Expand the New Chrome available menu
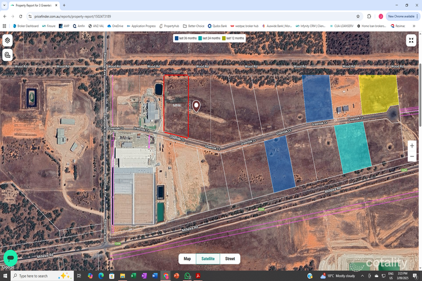The height and width of the screenshot is (281, 422). click(x=403, y=16)
